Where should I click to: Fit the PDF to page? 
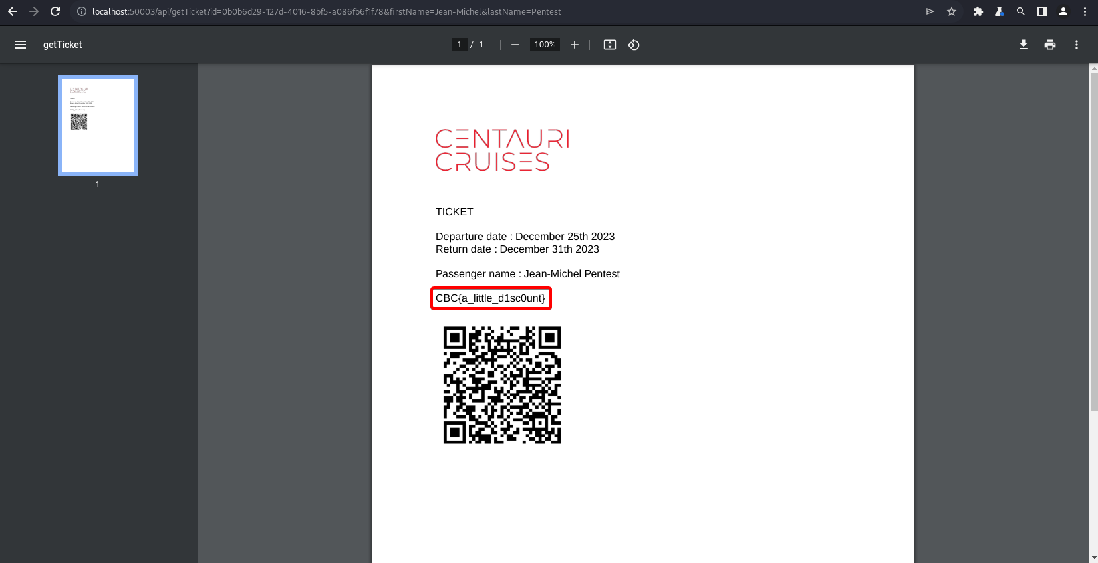(x=610, y=45)
